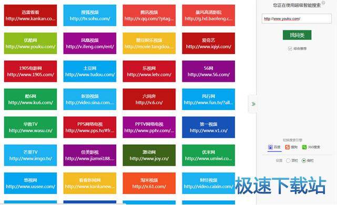Open the v.qq.com Tencent video tile
This screenshot has width=337, height=205.
(x=149, y=15)
